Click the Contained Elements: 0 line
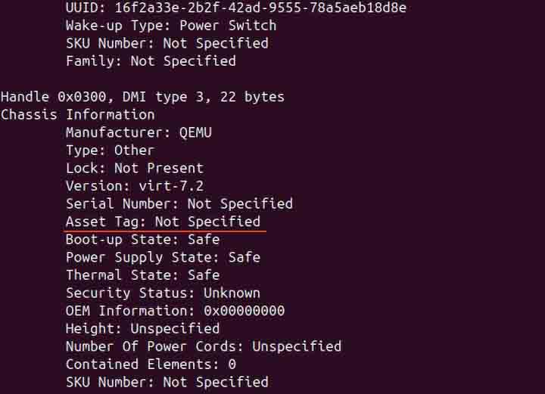The width and height of the screenshot is (545, 394). coord(151,364)
